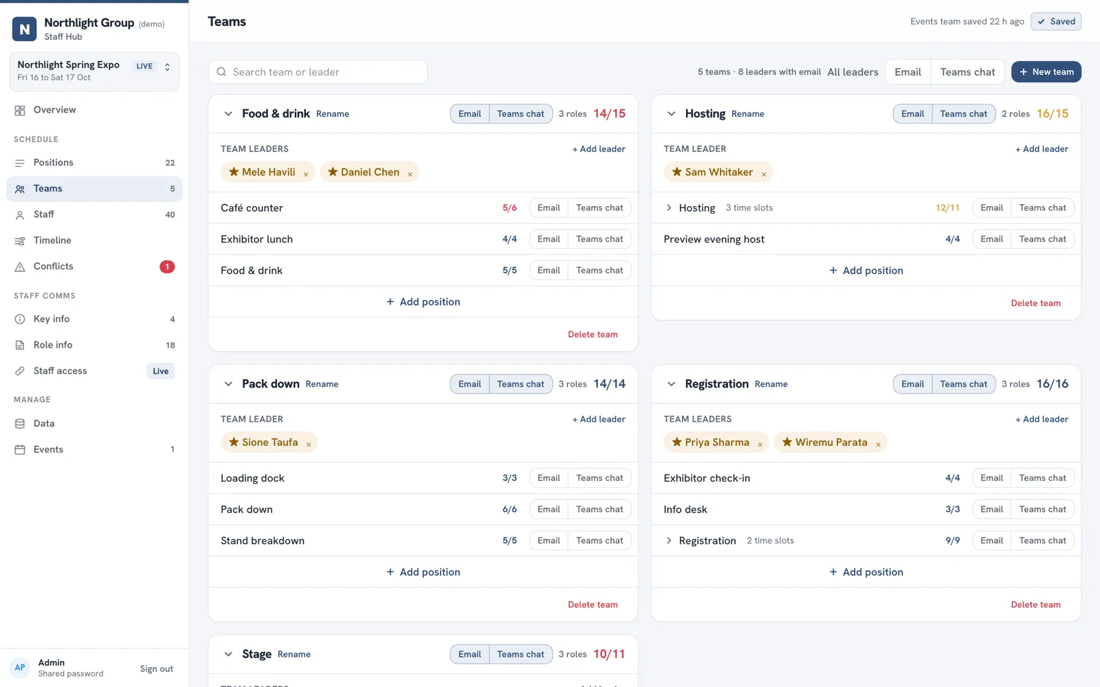The width and height of the screenshot is (1100, 687).
Task: Open the Role info section
Action: [x=94, y=345]
